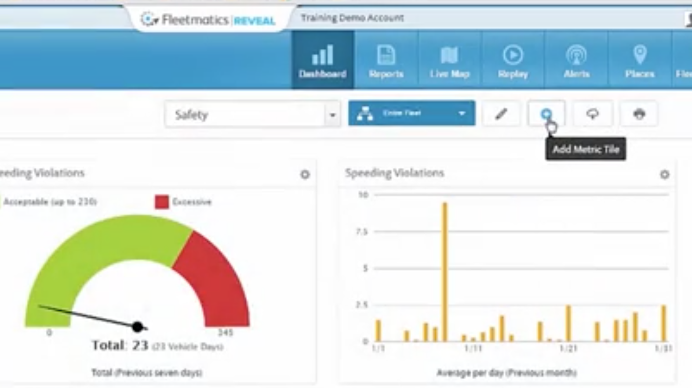
Task: Open settings gear on the gauge tile
Action: (305, 175)
